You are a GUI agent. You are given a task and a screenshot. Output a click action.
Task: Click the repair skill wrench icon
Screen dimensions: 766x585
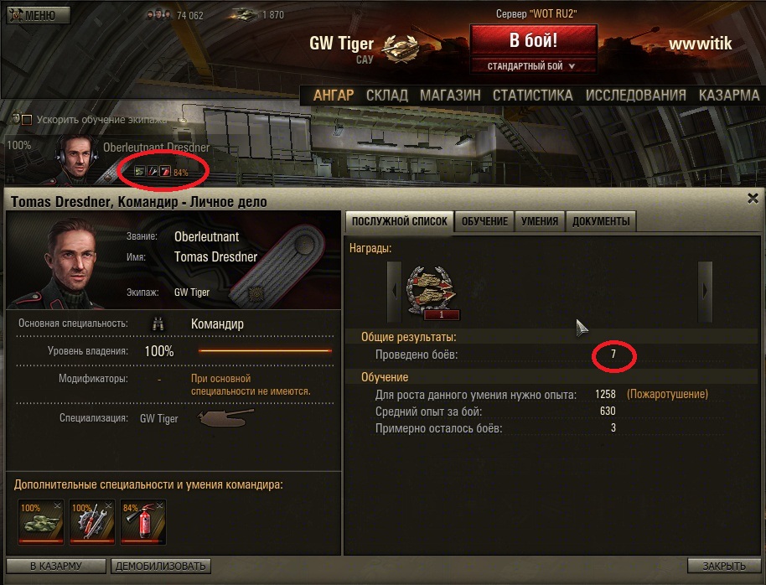(x=92, y=521)
